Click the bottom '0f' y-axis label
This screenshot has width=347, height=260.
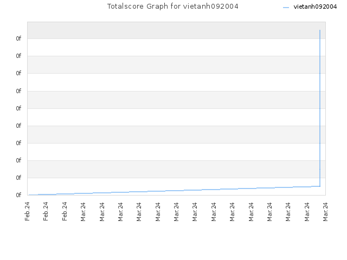click(x=18, y=195)
